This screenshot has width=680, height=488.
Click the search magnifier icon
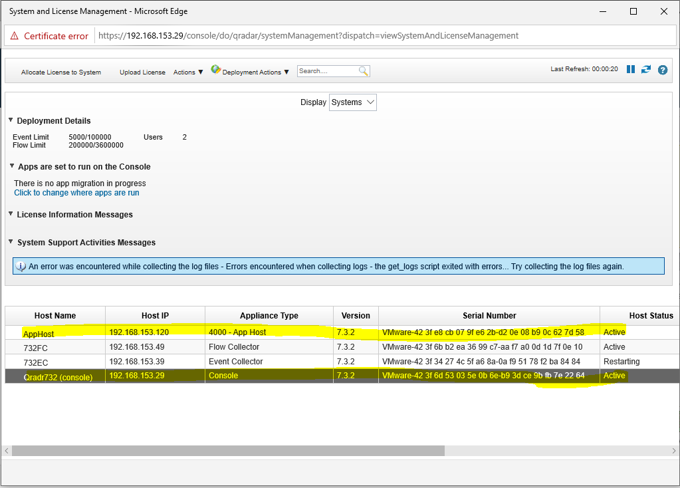(364, 70)
